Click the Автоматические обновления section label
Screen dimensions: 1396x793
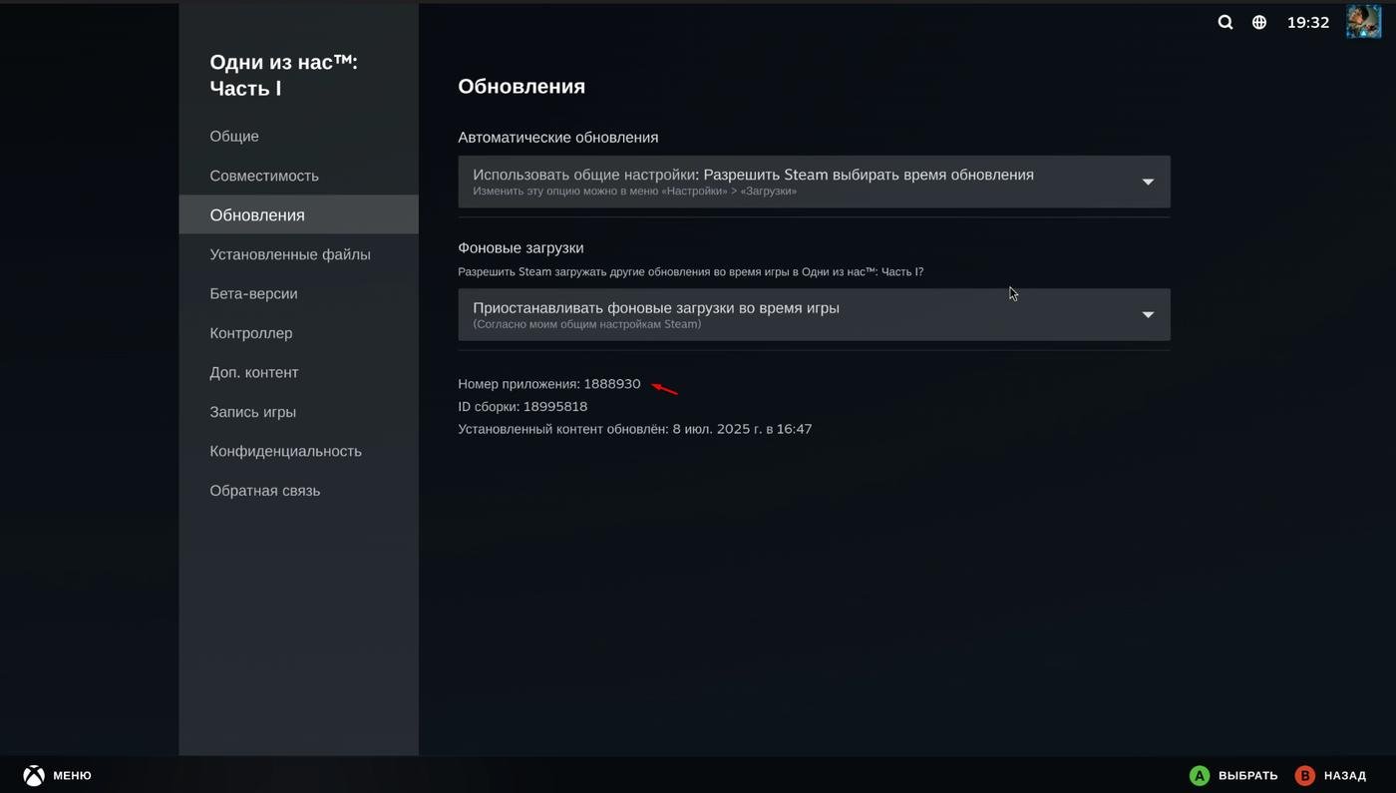(x=558, y=138)
